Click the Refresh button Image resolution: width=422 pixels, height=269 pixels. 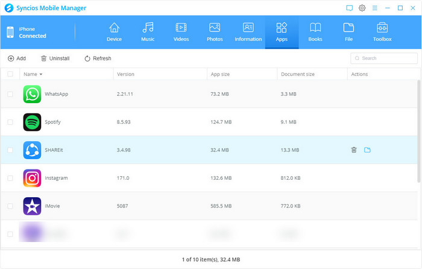point(98,59)
